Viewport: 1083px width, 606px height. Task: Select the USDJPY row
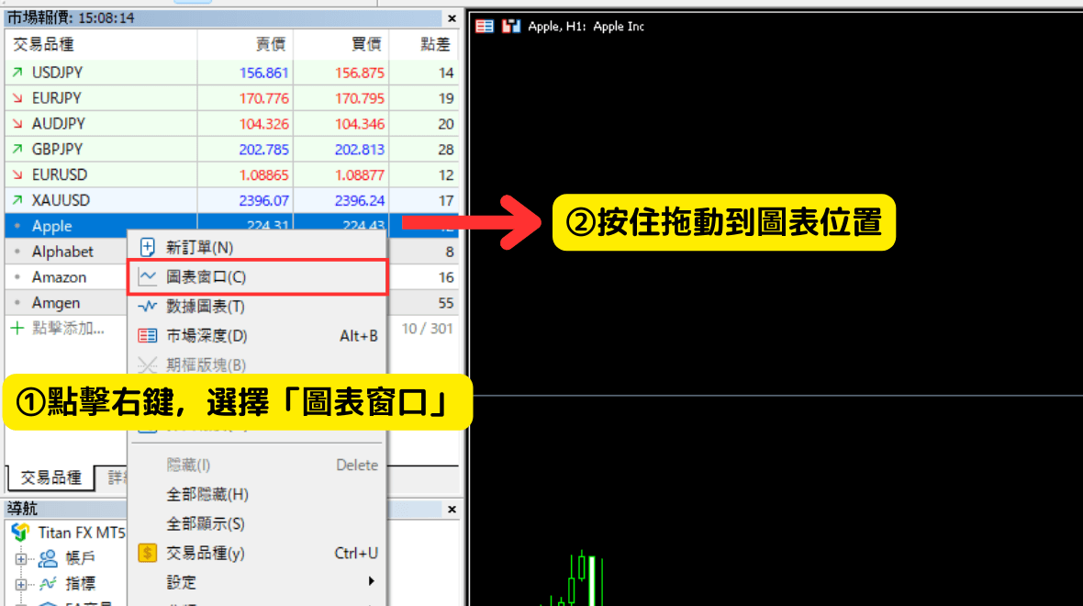[x=232, y=73]
